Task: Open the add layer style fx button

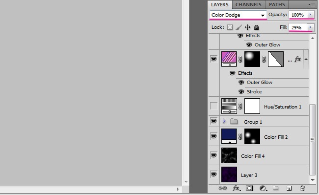Action: coord(237,188)
